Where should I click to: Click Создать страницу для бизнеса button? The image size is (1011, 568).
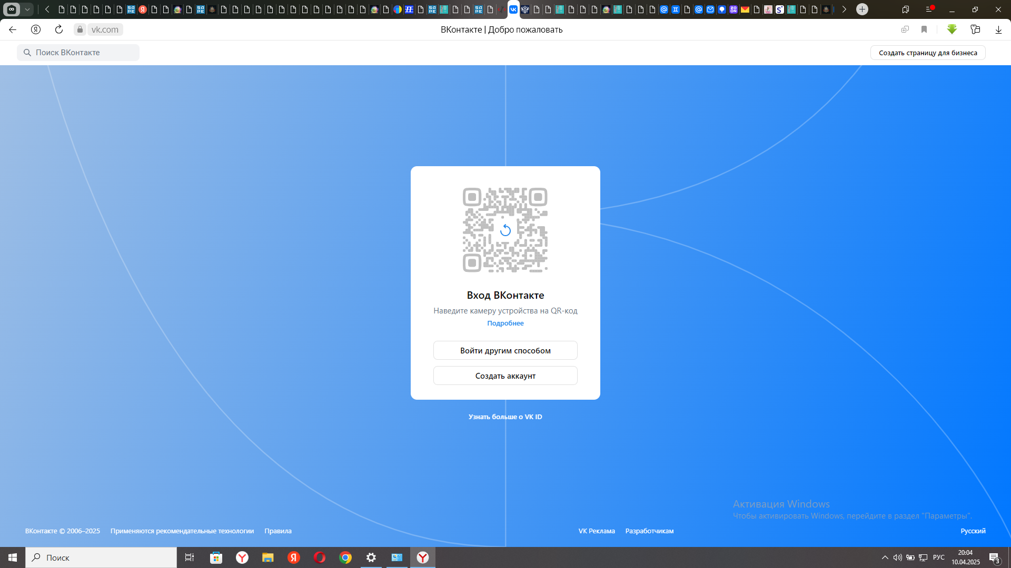click(x=928, y=53)
